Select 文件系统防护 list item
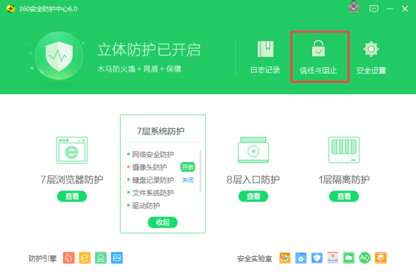Screen dimensions: 416x277 click(x=153, y=193)
